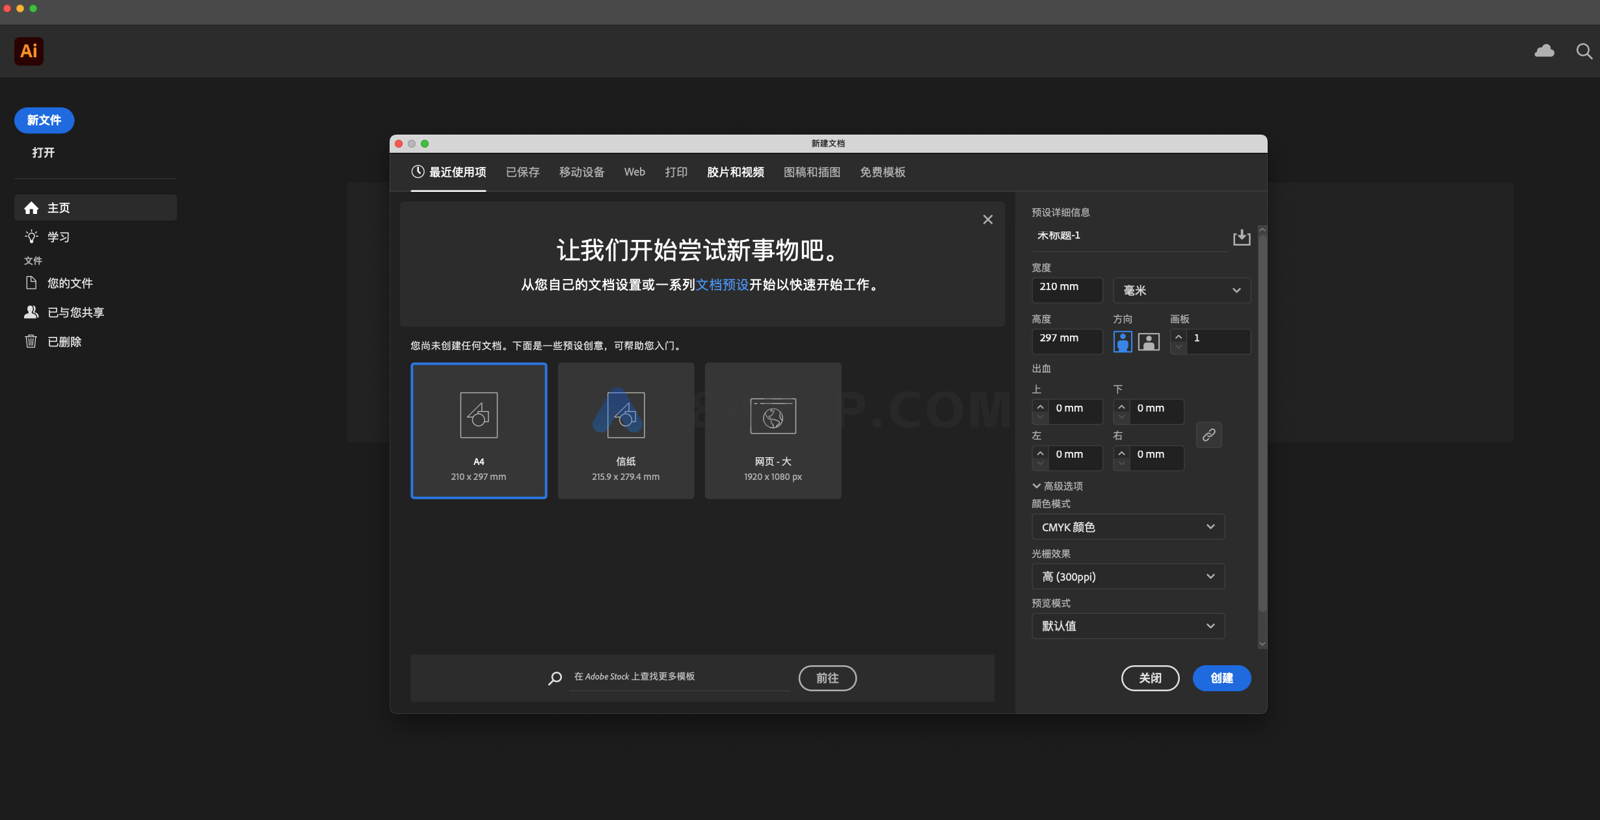
Task: Decrease the right bleed (右) value
Action: [1122, 464]
